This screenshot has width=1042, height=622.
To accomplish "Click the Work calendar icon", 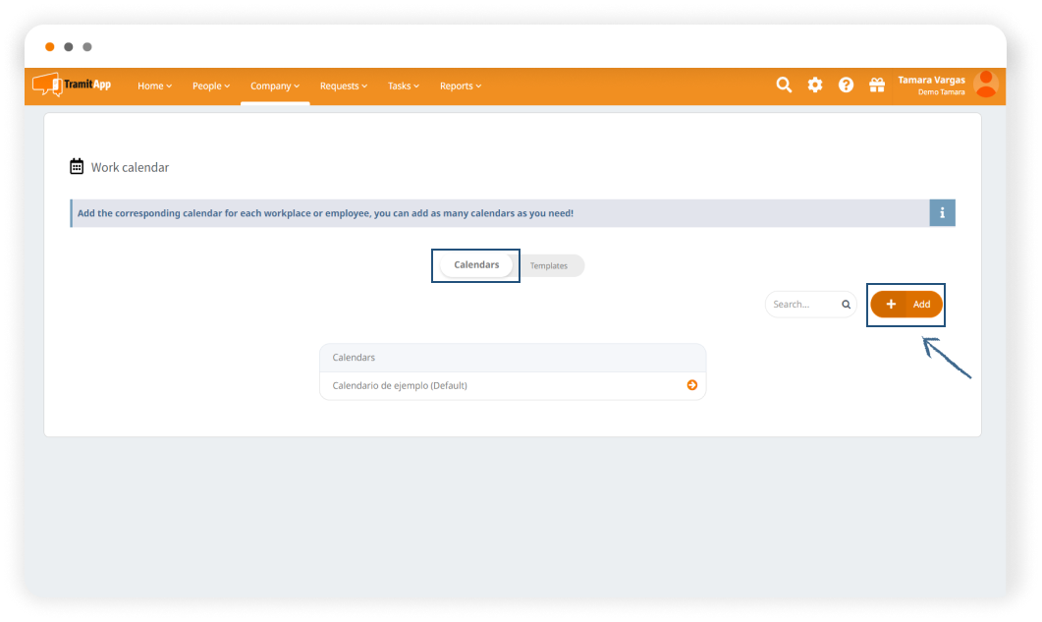I will [77, 167].
